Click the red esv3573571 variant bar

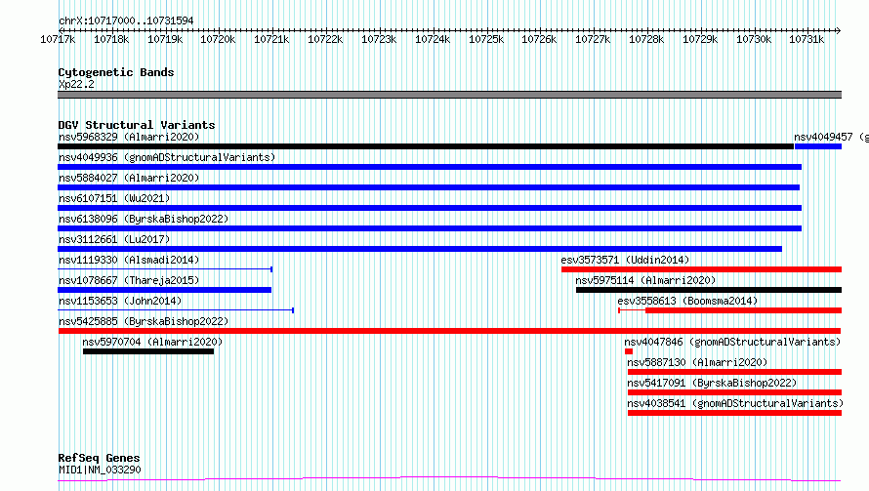click(x=701, y=269)
